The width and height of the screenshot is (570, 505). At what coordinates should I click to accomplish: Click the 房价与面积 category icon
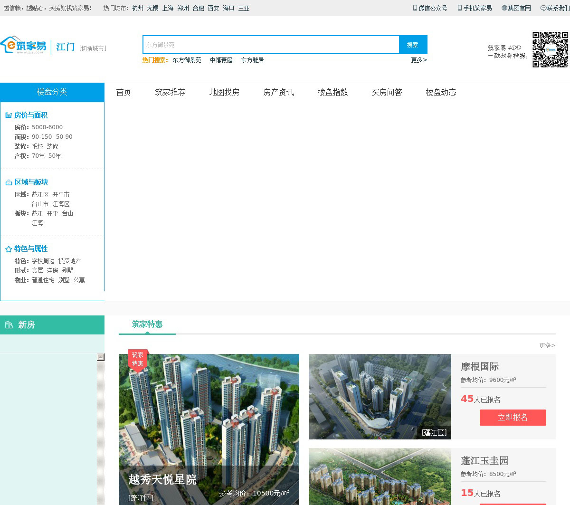tap(9, 115)
